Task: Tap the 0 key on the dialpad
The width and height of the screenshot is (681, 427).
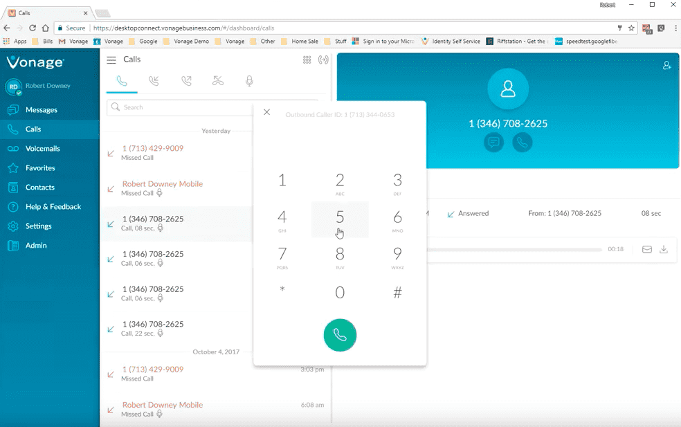Action: pos(340,293)
